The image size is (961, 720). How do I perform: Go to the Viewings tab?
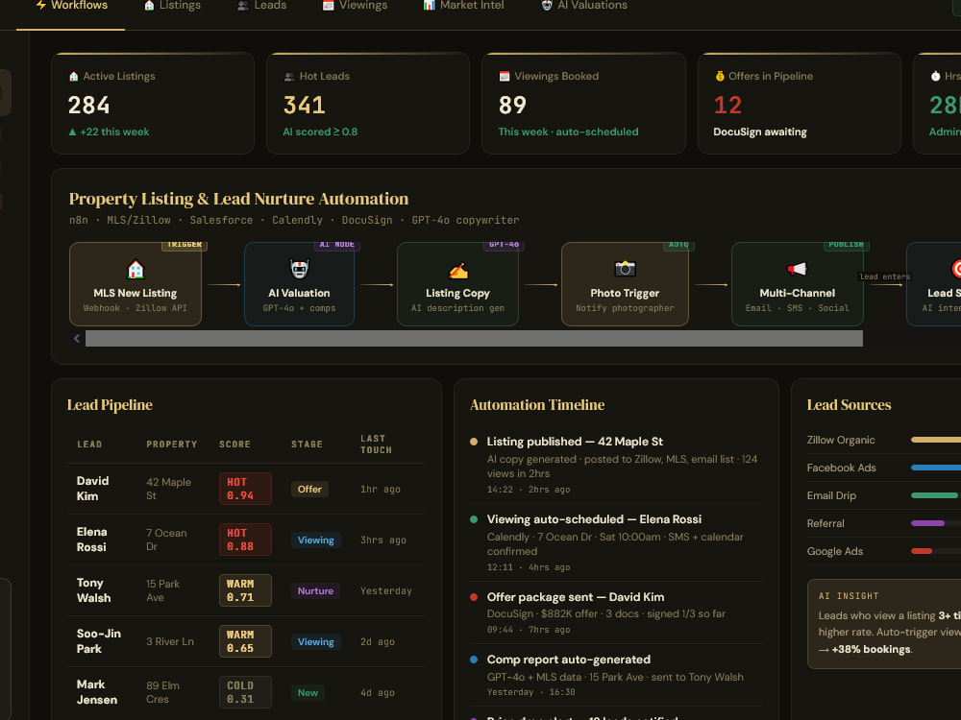coord(355,6)
